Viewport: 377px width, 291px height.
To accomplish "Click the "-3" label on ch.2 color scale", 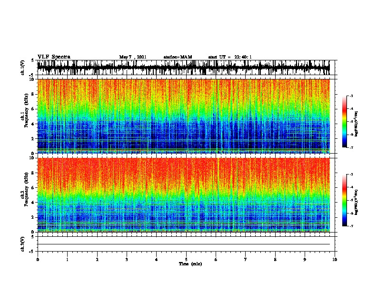I will click(351, 175).
